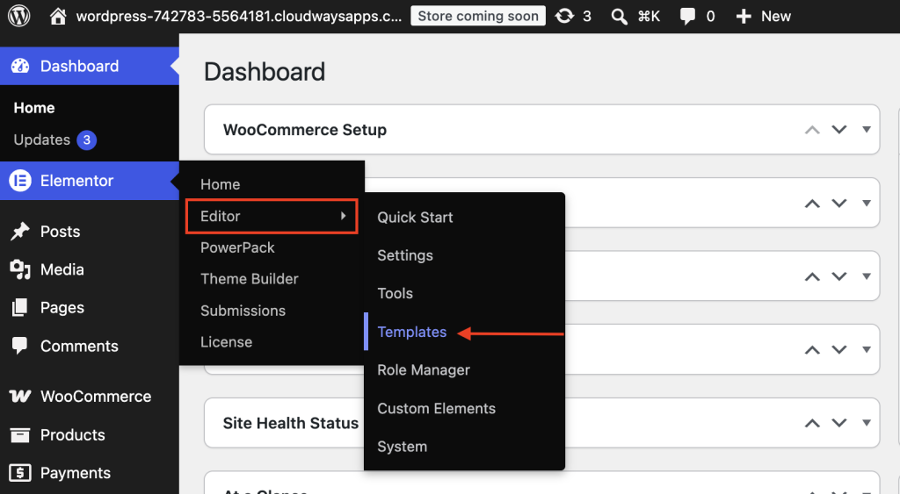Open the search magnifier icon
The width and height of the screenshot is (900, 494).
[619, 17]
